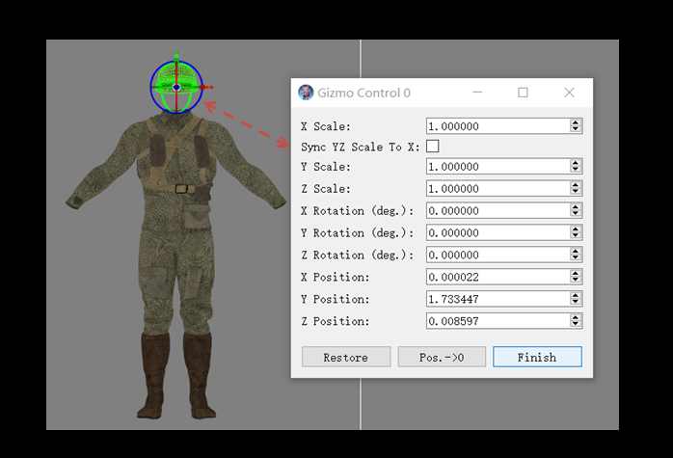Click the Restore button
The image size is (673, 458).
coord(346,357)
